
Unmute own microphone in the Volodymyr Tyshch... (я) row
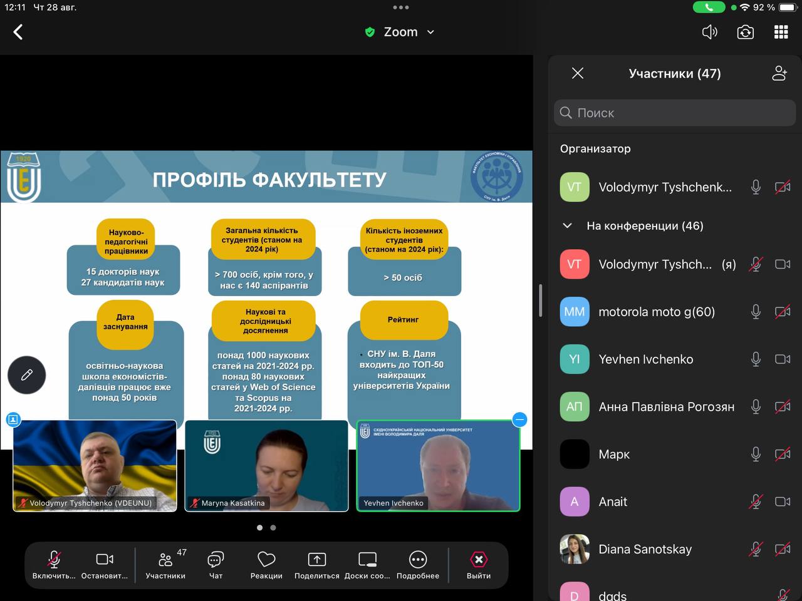[x=756, y=264]
